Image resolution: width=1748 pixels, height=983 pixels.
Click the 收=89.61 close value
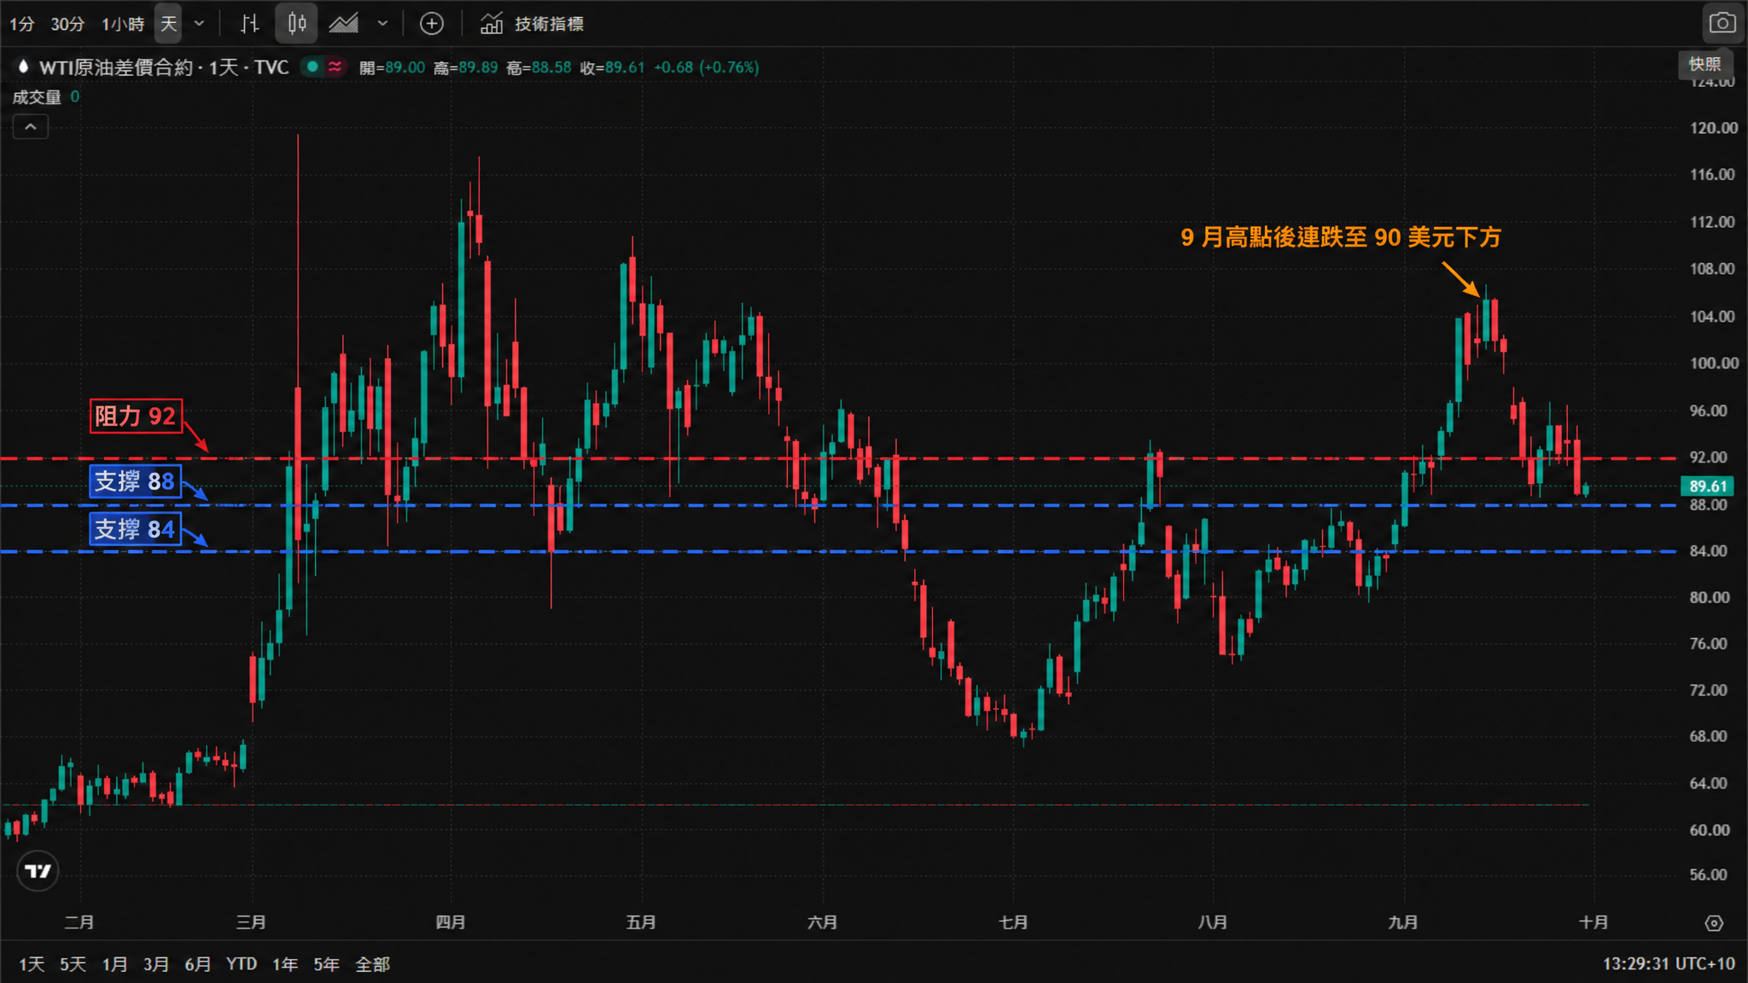tap(612, 67)
